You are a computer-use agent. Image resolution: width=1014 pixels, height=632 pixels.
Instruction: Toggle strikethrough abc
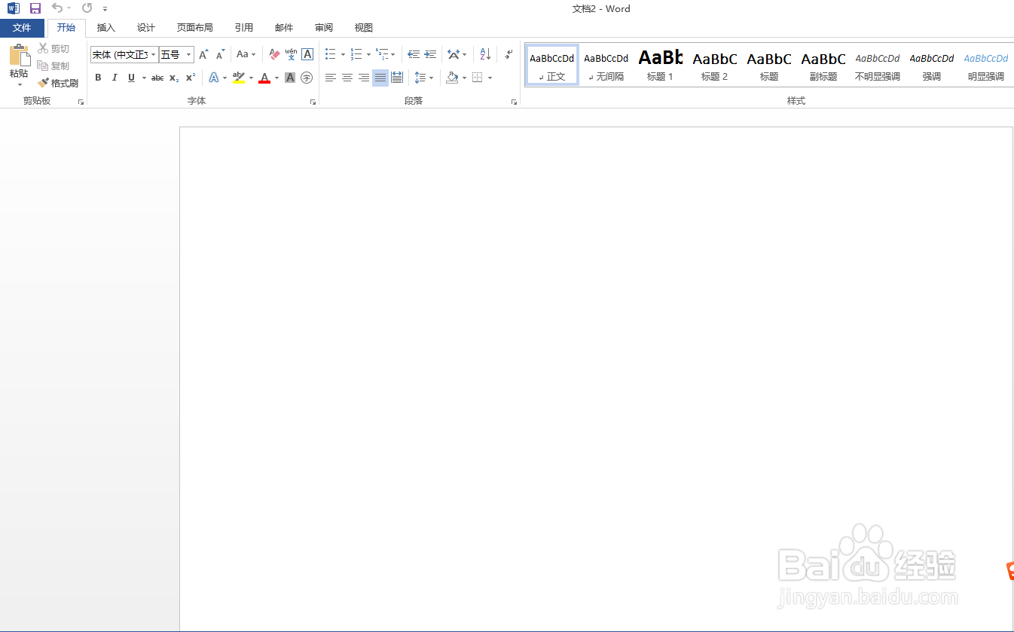[157, 78]
